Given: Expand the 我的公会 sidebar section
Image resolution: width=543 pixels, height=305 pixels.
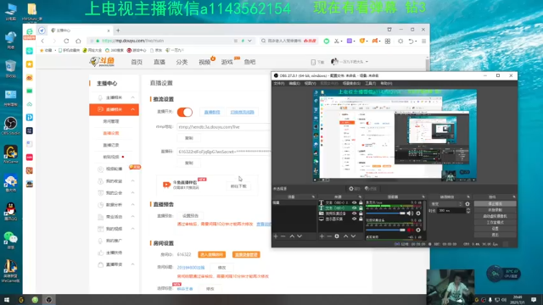Looking at the screenshot, I should tap(133, 192).
